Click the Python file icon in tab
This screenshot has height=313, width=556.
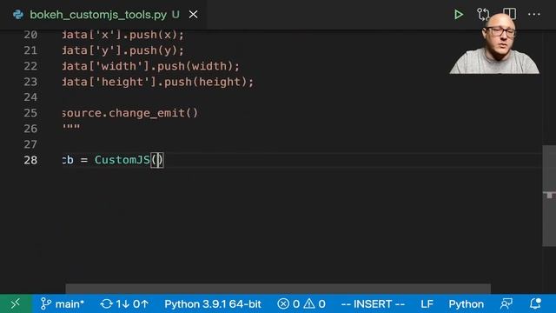click(x=18, y=15)
